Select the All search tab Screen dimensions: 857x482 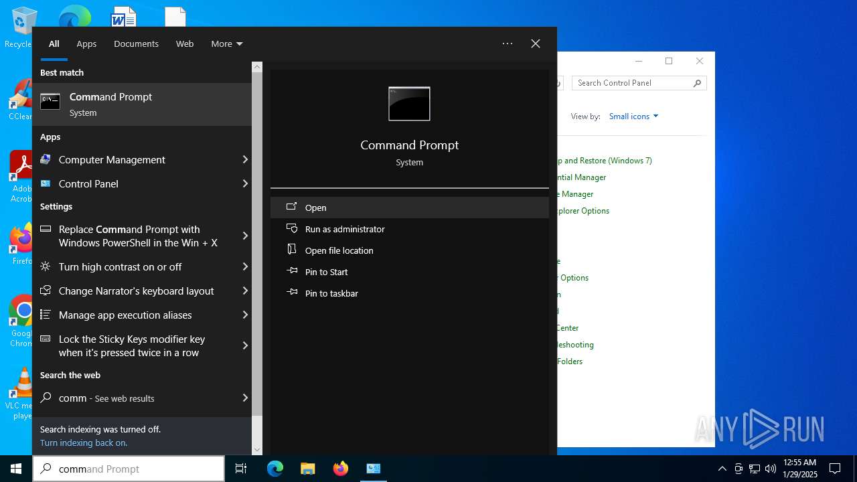[54, 44]
